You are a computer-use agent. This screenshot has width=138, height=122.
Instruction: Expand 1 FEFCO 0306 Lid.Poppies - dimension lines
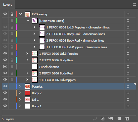pos(34,47)
